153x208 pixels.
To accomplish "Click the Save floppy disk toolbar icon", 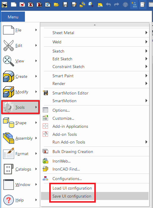I will pos(65,4).
